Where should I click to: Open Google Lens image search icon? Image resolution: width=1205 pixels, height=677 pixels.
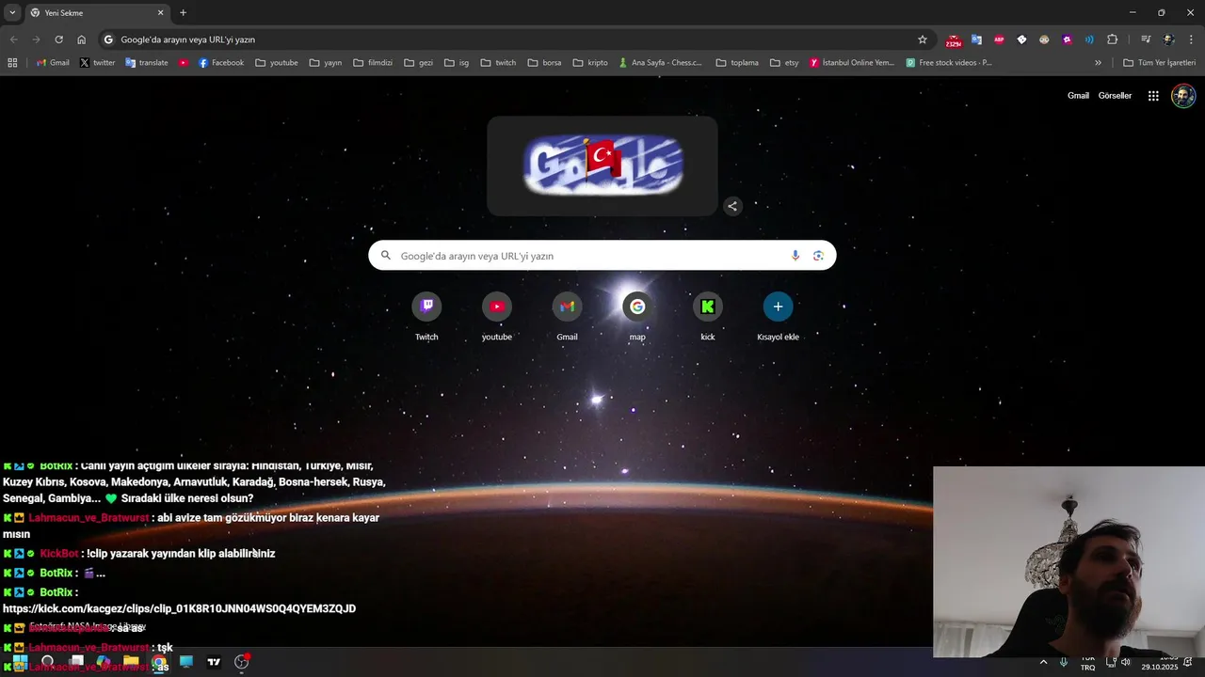[818, 256]
